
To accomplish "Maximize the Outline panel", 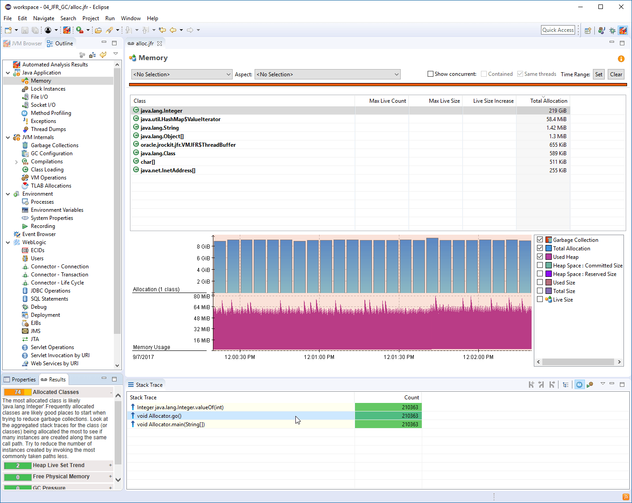I will coord(114,43).
